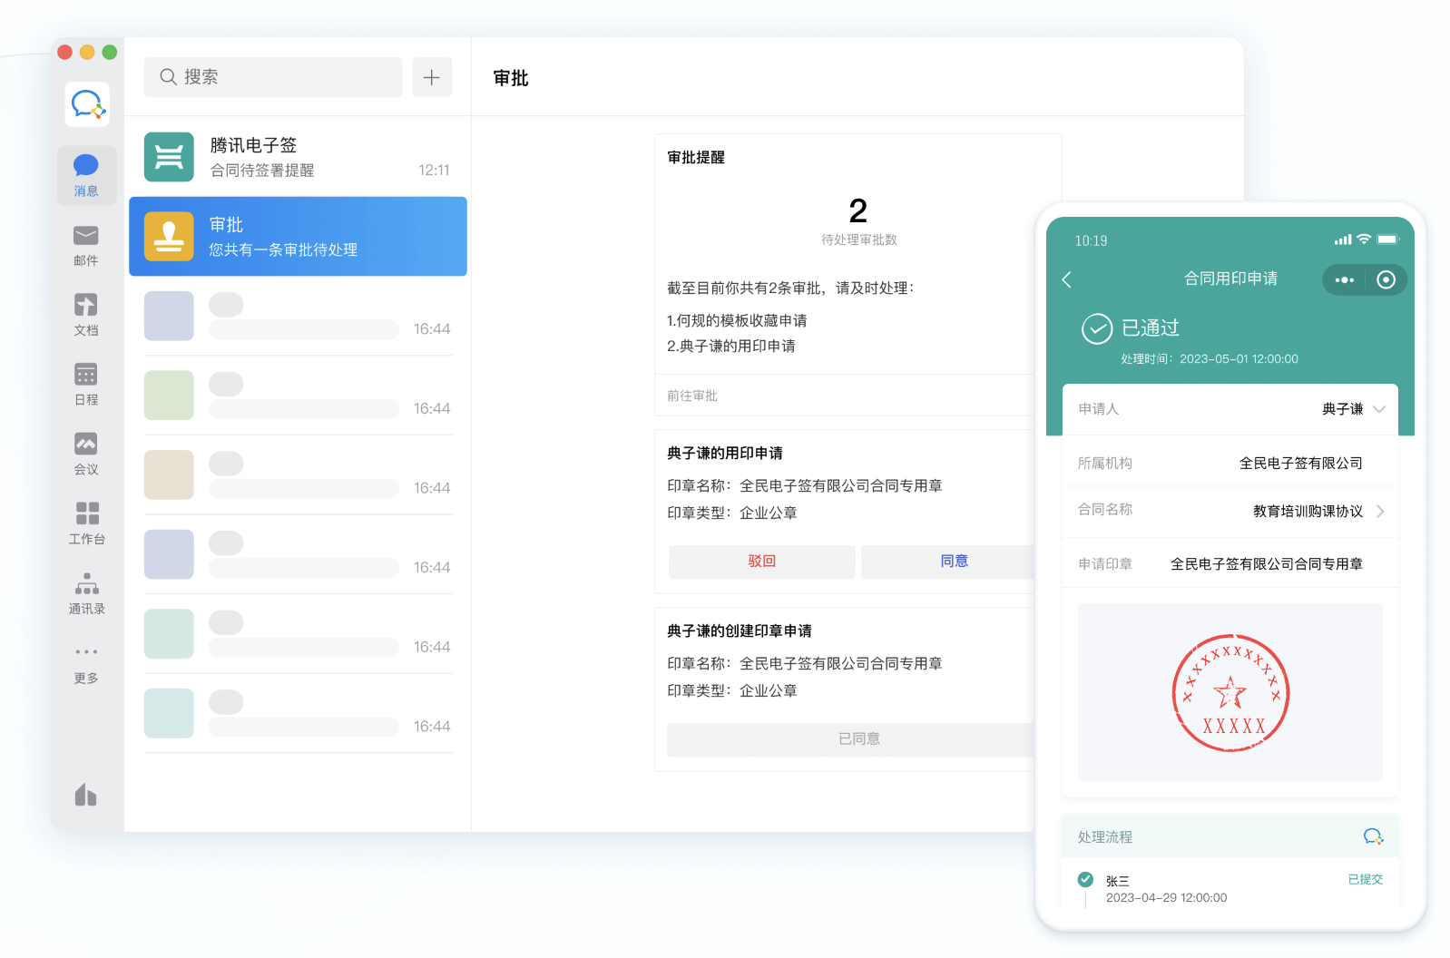Tap the 处理时间 timestamp in phone

click(x=1210, y=359)
